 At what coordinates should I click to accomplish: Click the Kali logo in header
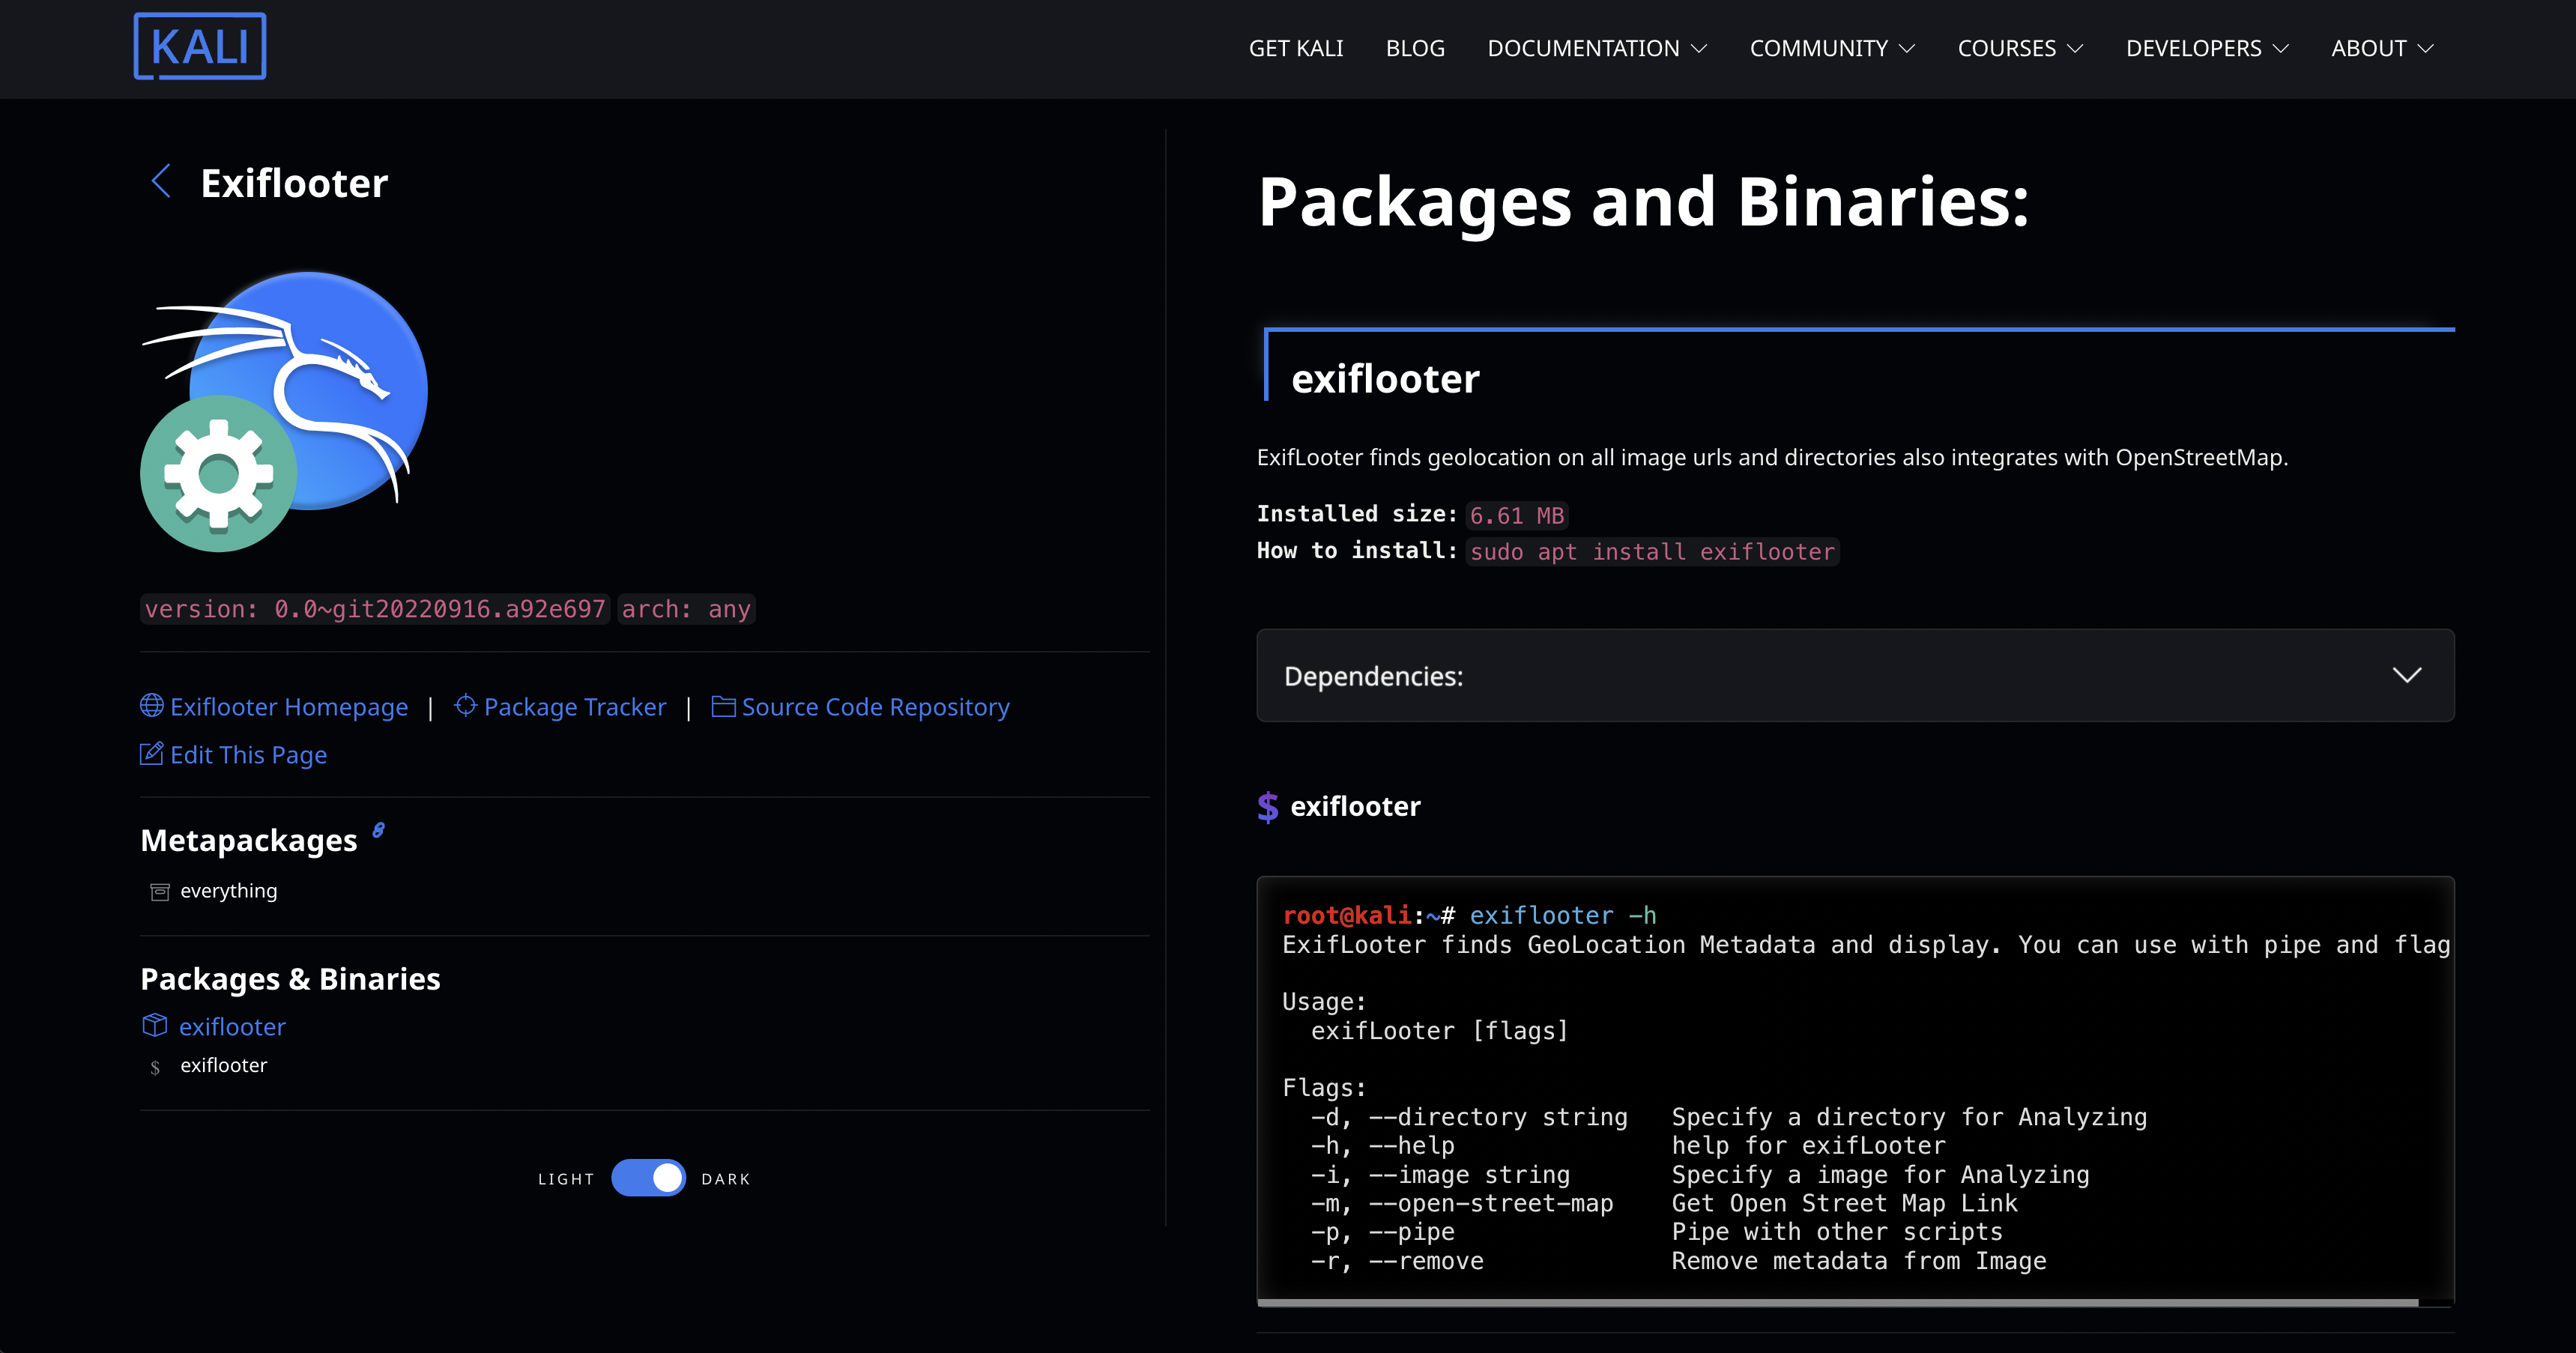click(200, 46)
